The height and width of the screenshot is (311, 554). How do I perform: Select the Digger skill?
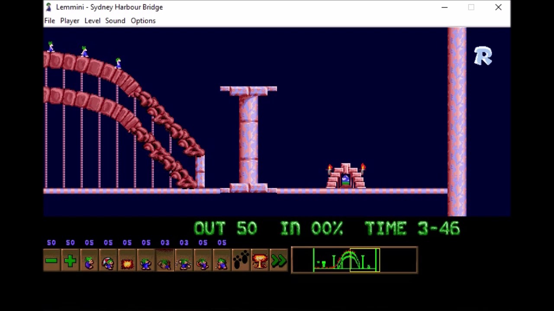click(x=222, y=261)
